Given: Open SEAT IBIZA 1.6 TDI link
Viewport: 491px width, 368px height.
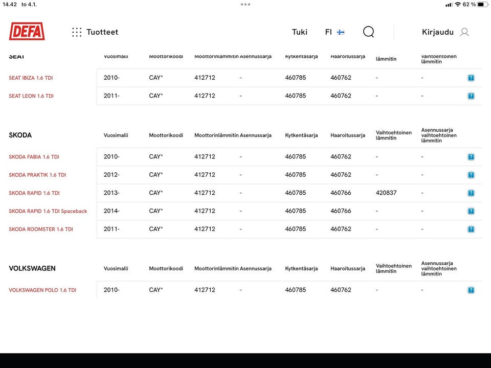Looking at the screenshot, I should point(31,78).
